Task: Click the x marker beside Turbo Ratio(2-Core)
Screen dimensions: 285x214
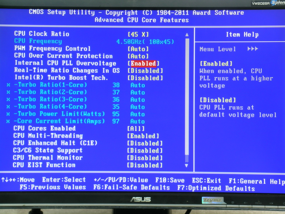Action: tap(8, 92)
